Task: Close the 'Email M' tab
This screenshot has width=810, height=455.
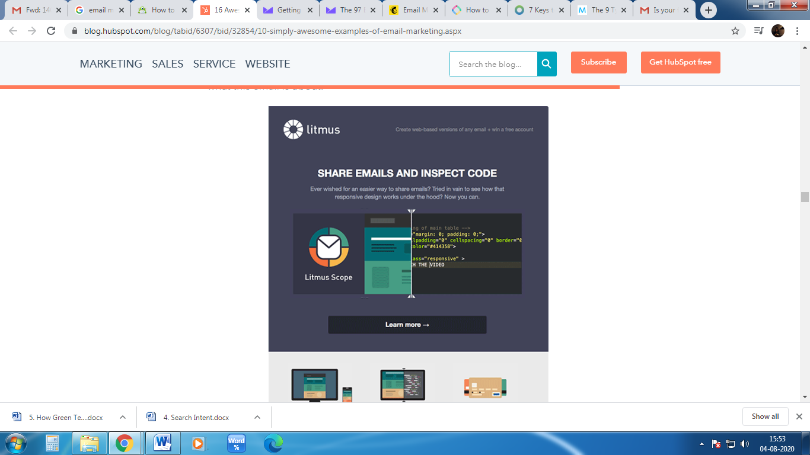Action: tap(436, 10)
